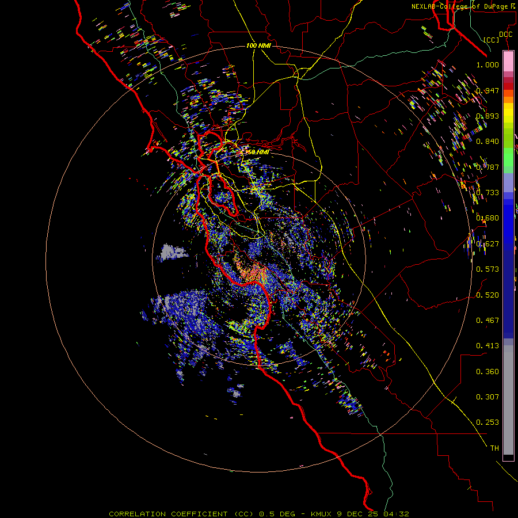This screenshot has height=518, width=518.
Task: Select the 0.467 scale value
Action: pyautogui.click(x=487, y=321)
